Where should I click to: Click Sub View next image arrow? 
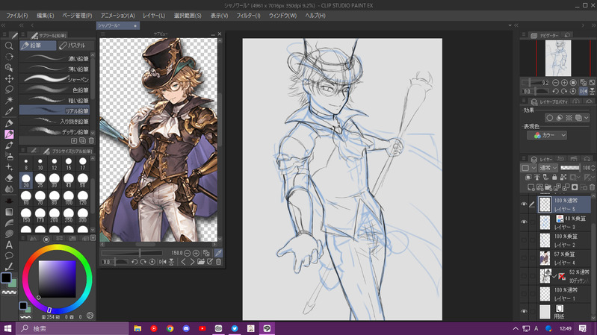pyautogui.click(x=192, y=262)
